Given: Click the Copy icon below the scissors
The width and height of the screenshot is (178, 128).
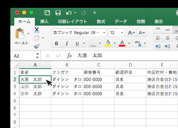Looking at the screenshot, I should click(37, 38).
